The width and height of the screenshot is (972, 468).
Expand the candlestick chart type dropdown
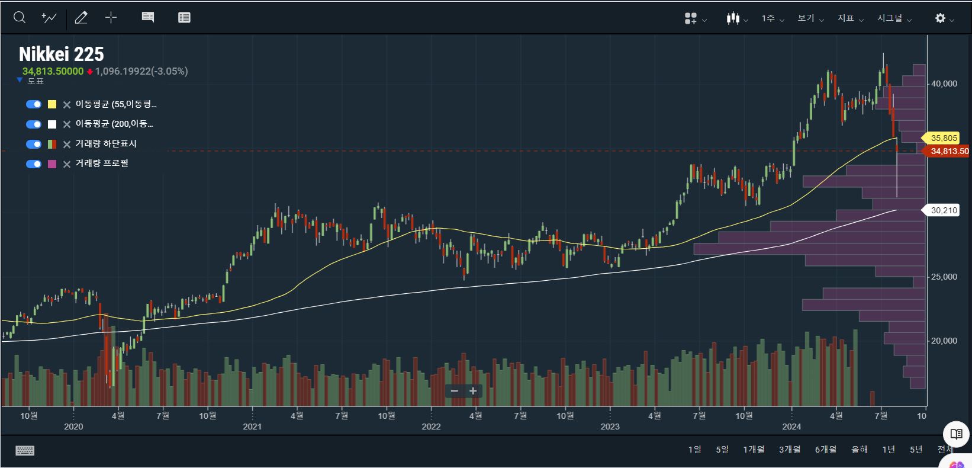coord(738,18)
